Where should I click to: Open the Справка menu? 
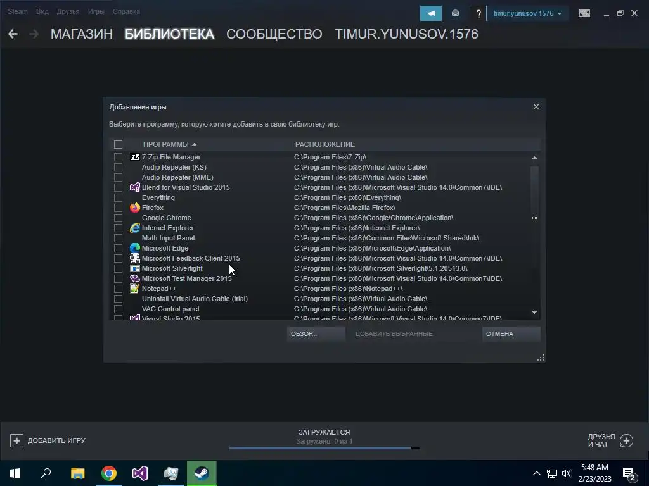[126, 11]
